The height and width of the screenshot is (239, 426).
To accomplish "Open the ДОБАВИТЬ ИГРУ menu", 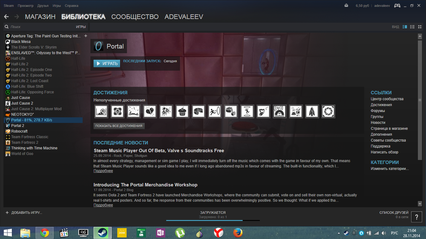I will coord(24,212).
